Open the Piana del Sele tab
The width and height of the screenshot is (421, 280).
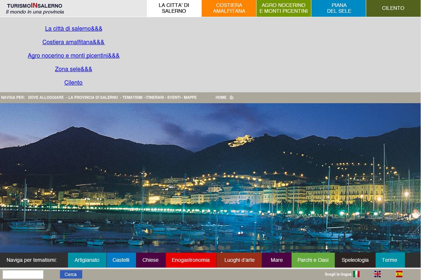(339, 8)
